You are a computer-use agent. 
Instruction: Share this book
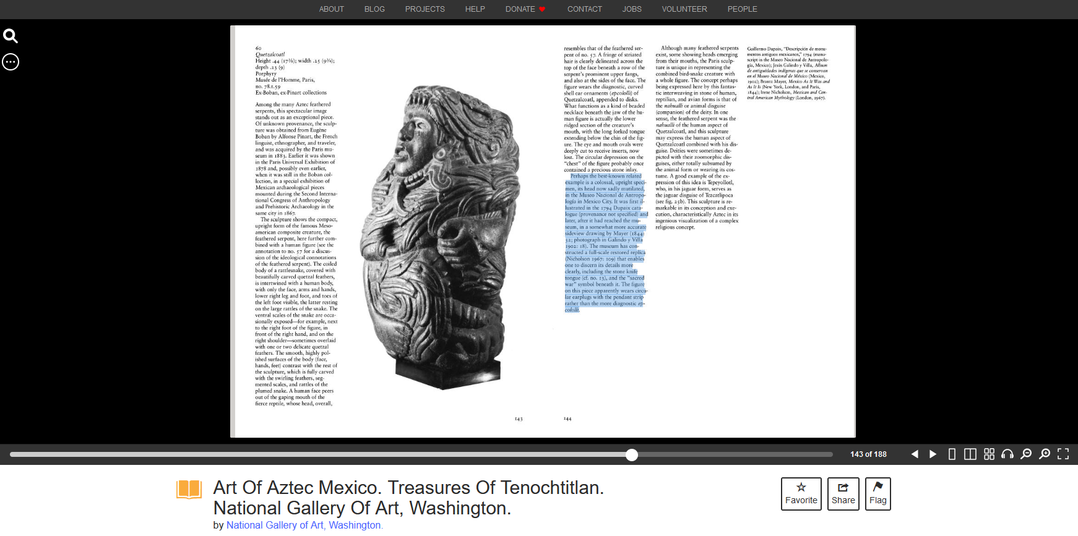[843, 493]
